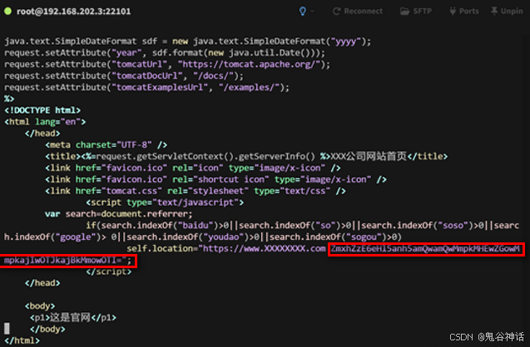Click the <html lang="en"> tag
Screen dimensions: 530x347
tap(45, 122)
